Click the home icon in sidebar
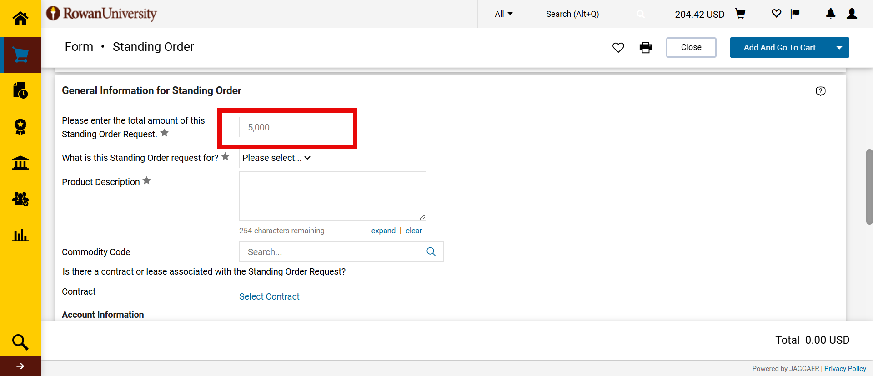The image size is (873, 376). [20, 19]
